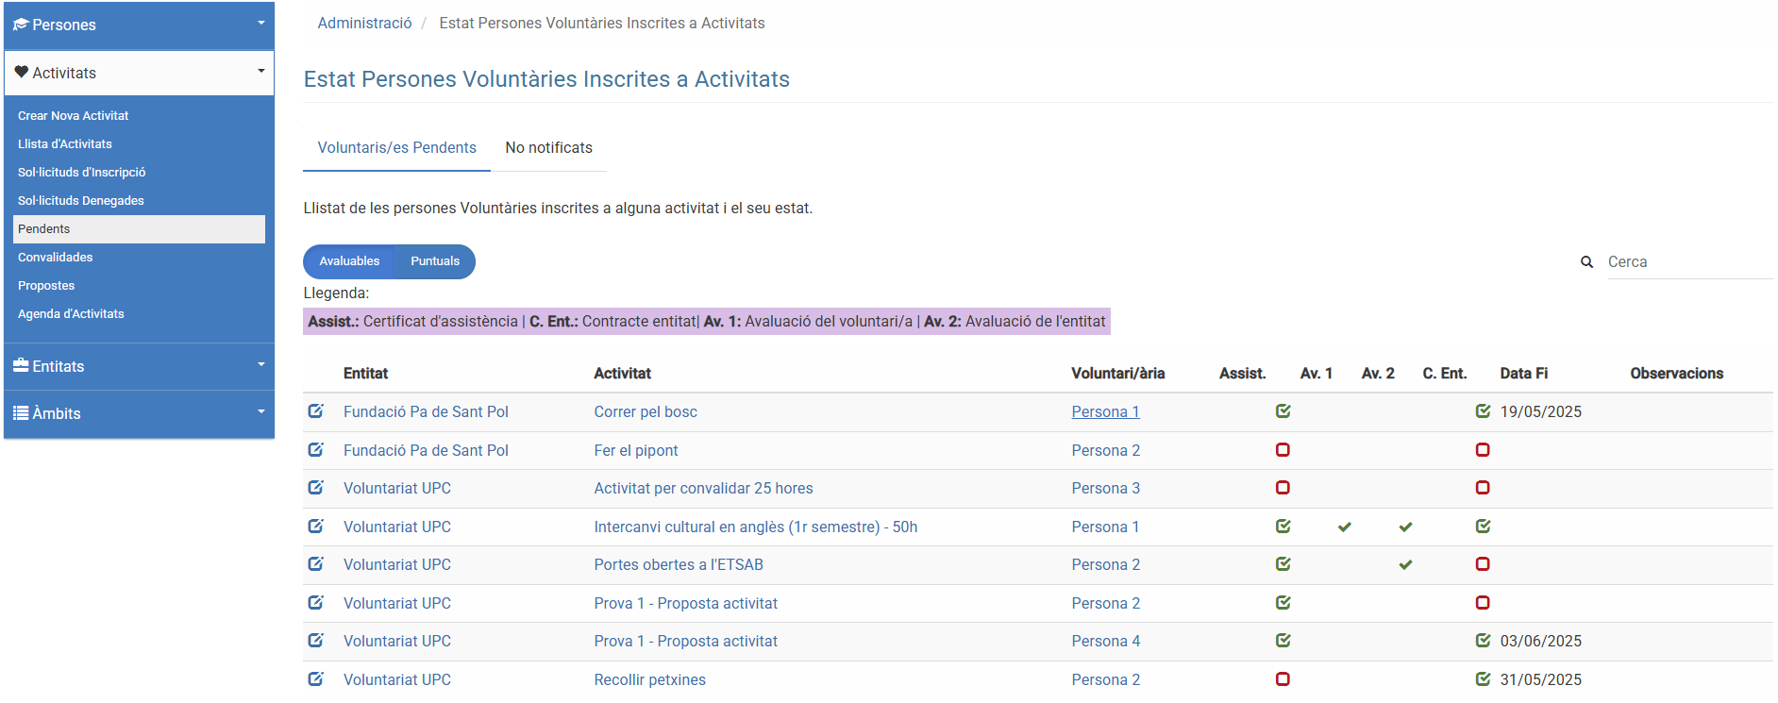Expand the Àmbits sidebar section
Screen dimensions: 1778x703
tap(139, 413)
